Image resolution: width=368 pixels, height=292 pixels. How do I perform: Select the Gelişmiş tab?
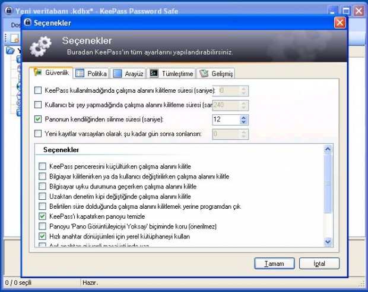[x=215, y=74]
